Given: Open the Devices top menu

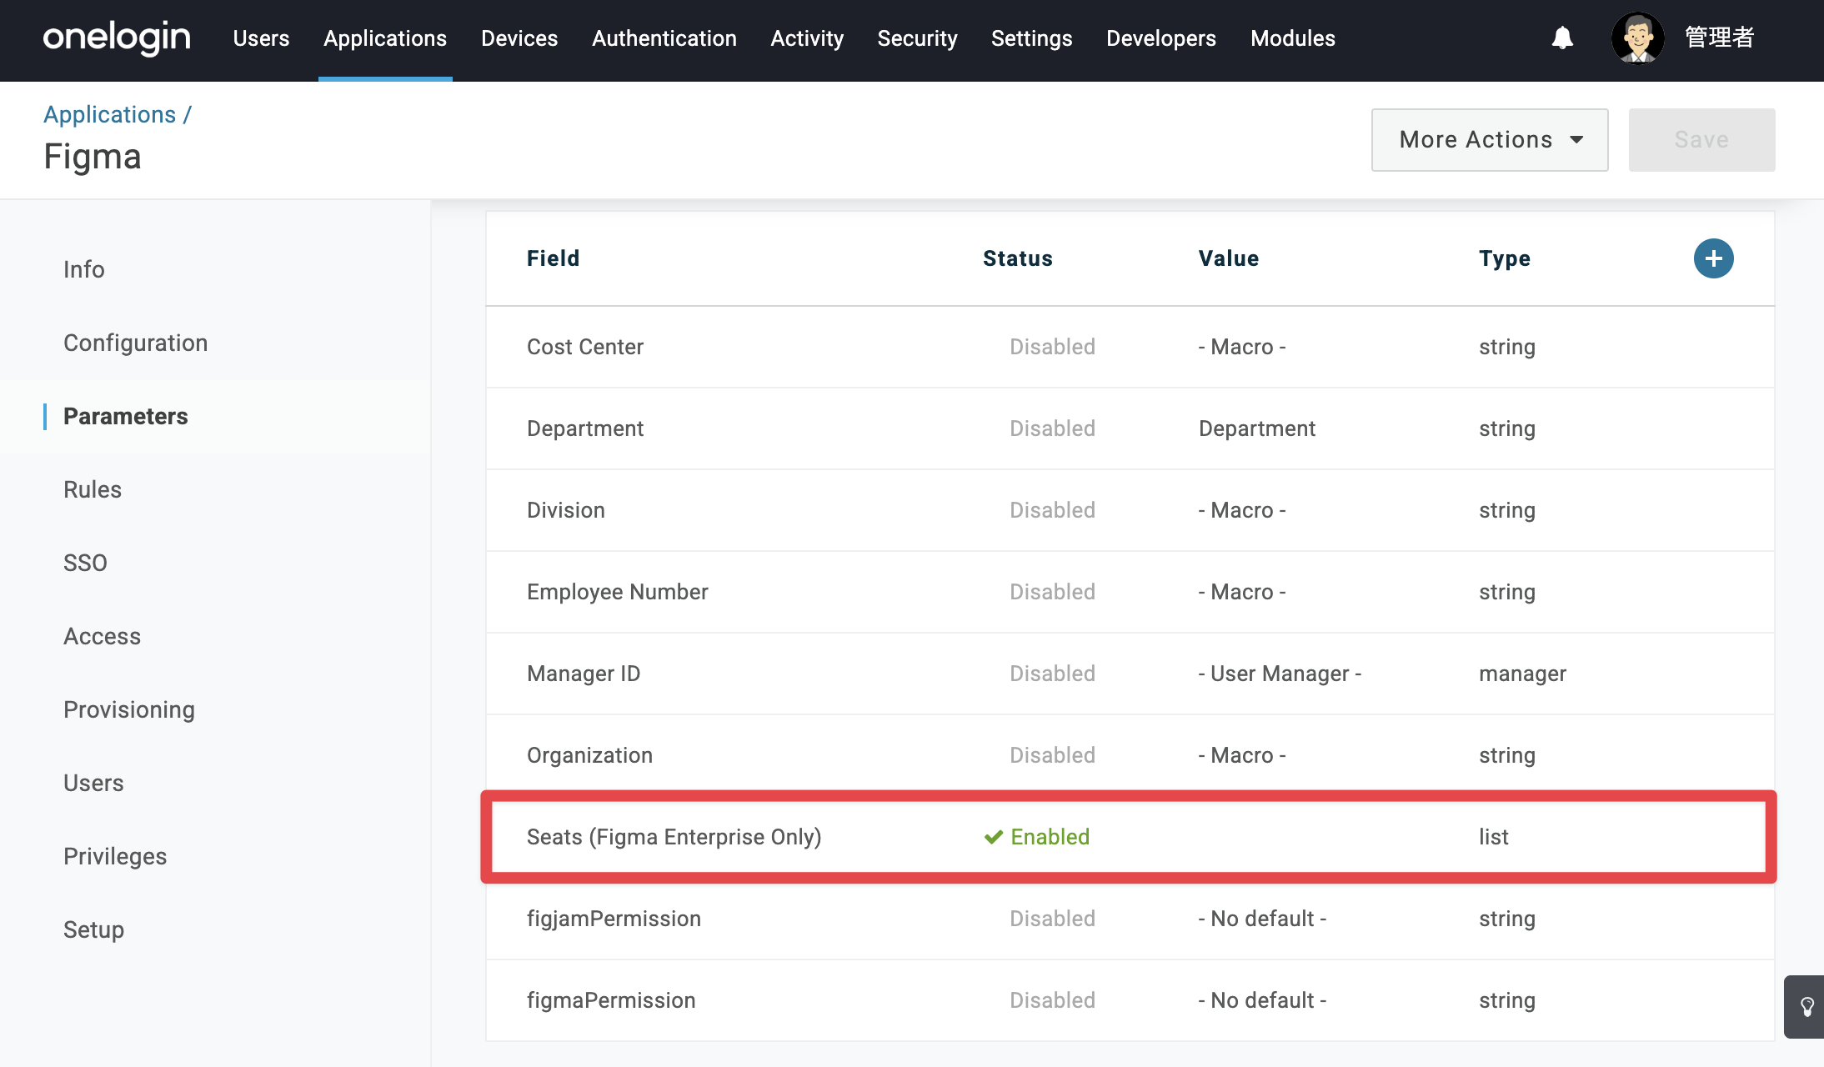Looking at the screenshot, I should (x=519, y=38).
